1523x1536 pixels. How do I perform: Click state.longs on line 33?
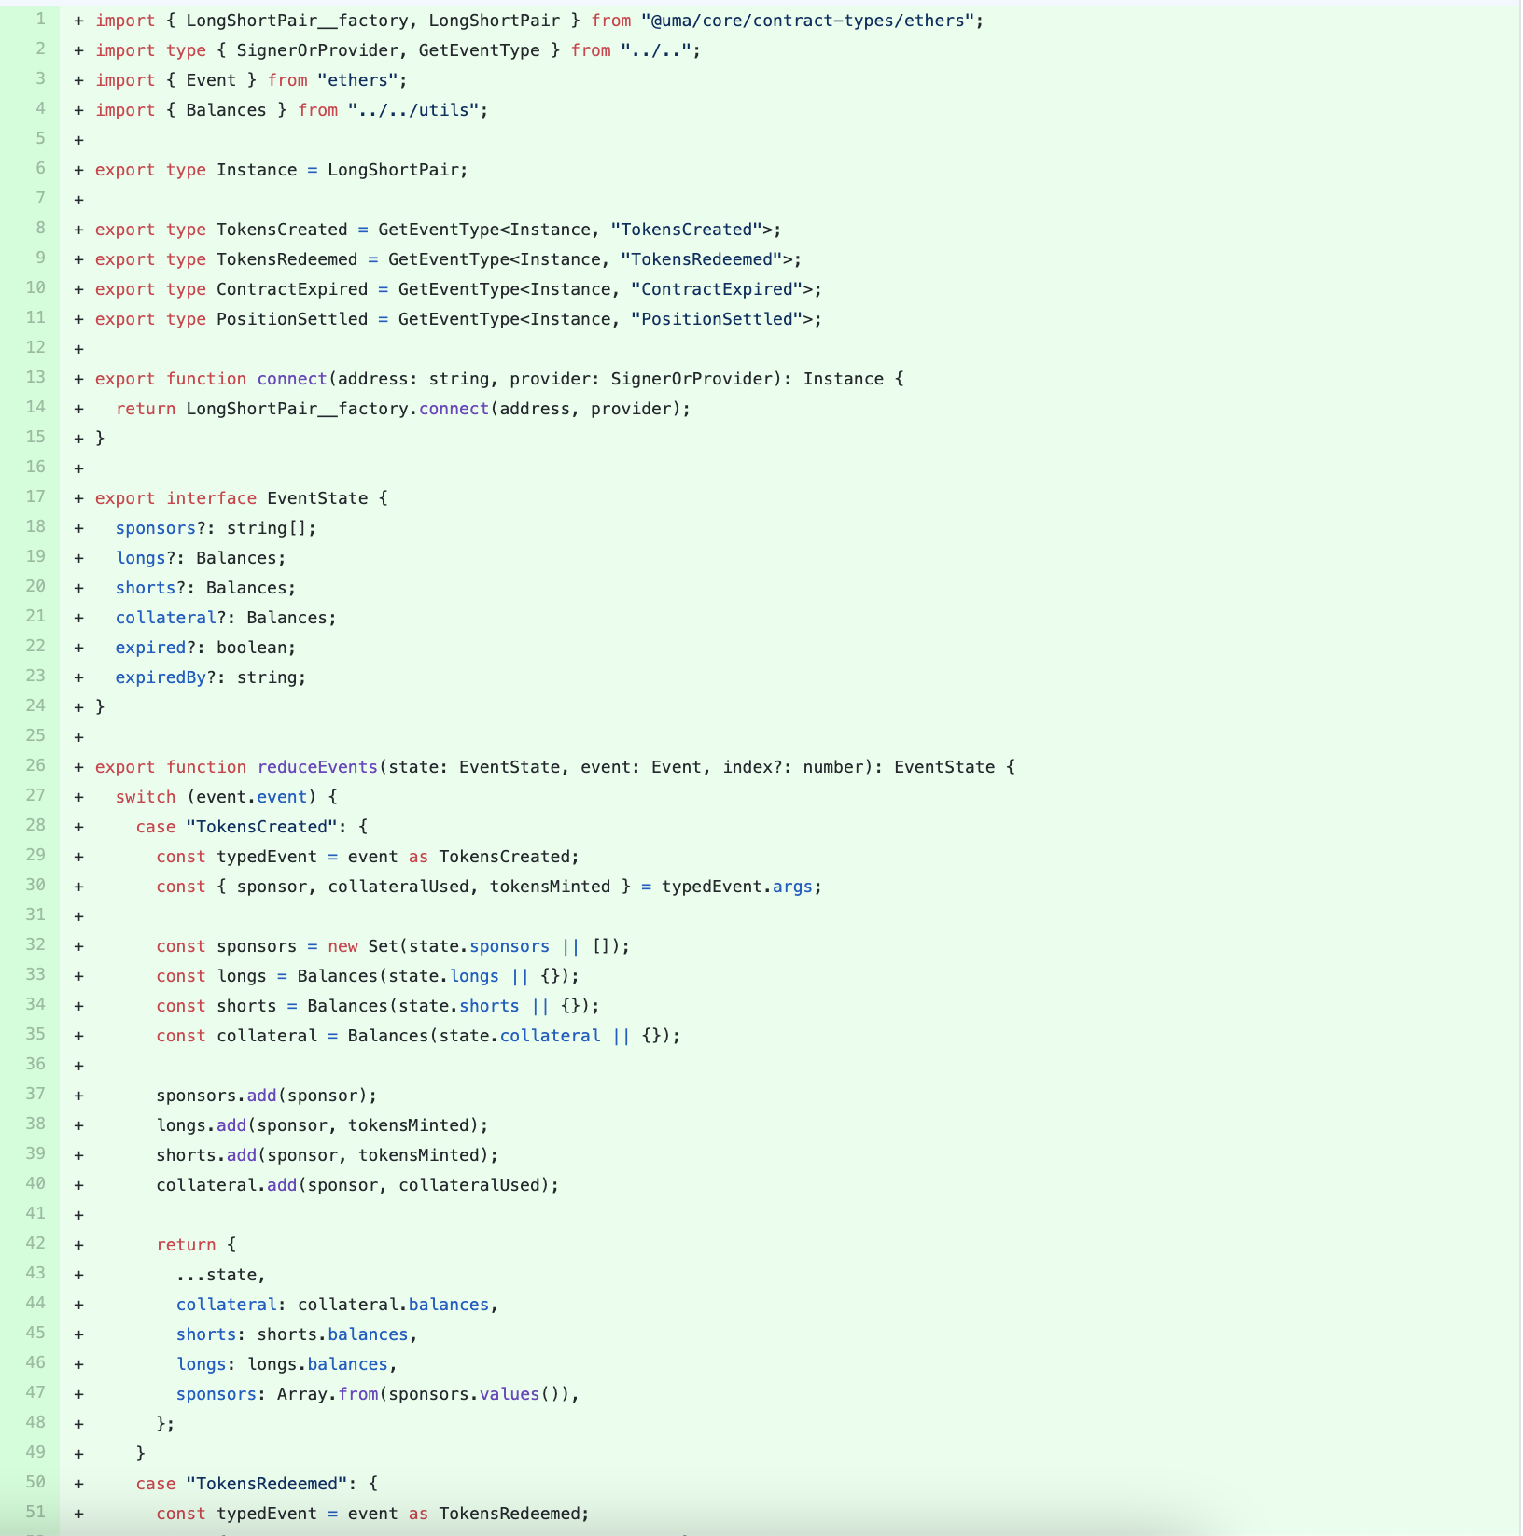click(443, 976)
